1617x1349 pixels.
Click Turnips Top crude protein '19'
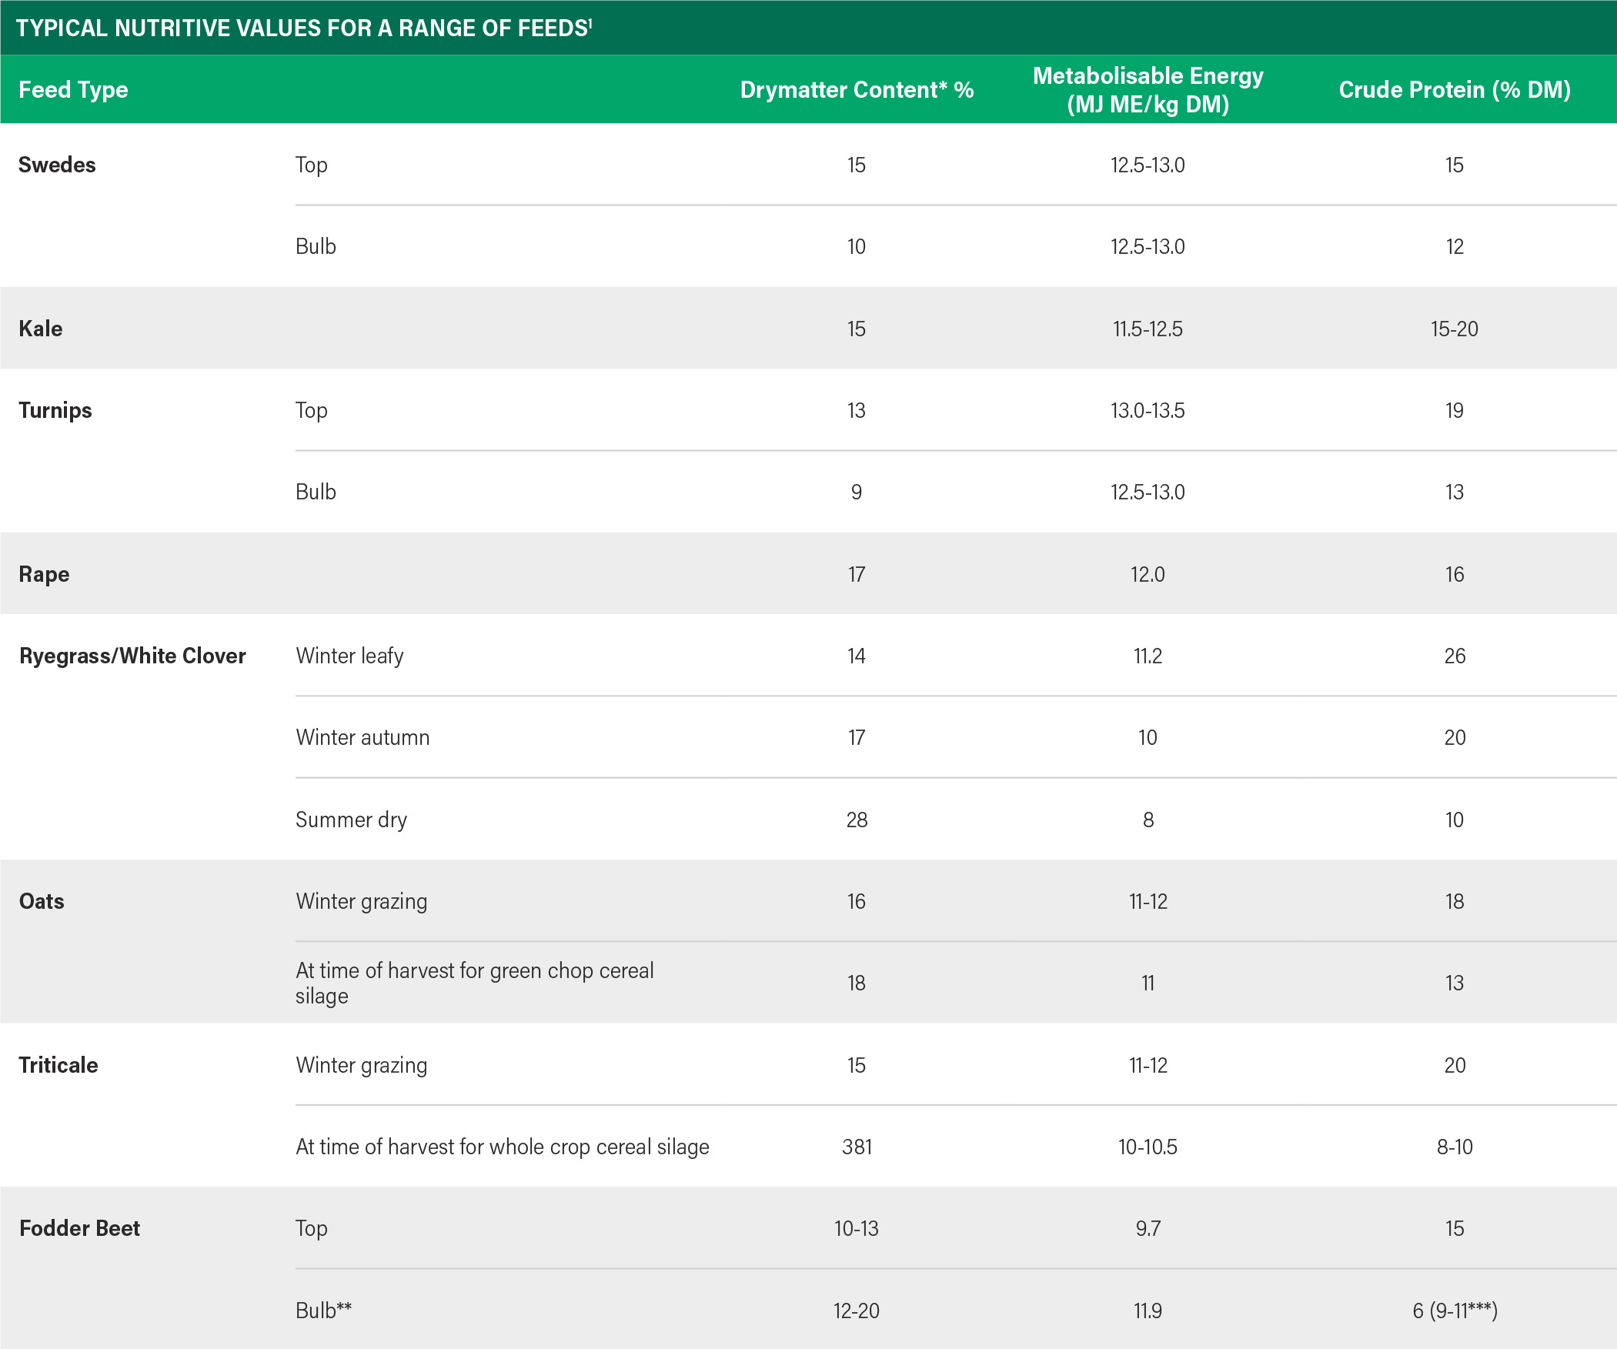pyautogui.click(x=1454, y=410)
